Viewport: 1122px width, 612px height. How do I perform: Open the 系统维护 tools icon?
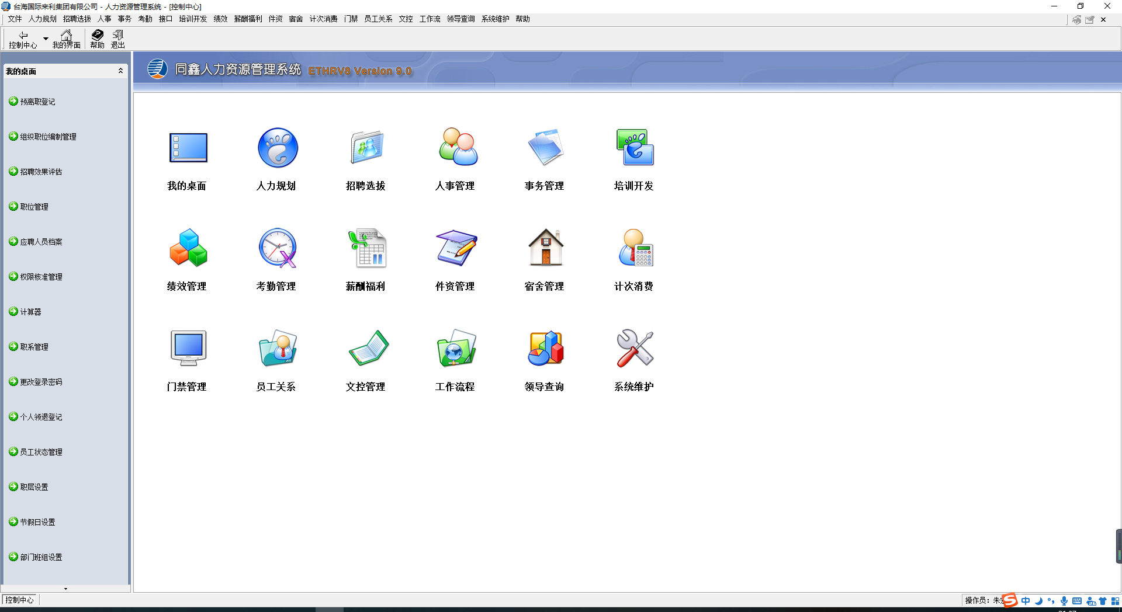point(635,349)
